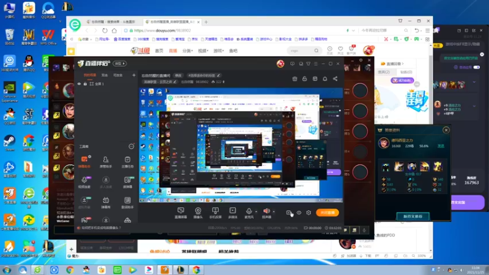Collapse the toolbox panel with minus circle
Screen dimensions: 489x275
click(131, 146)
